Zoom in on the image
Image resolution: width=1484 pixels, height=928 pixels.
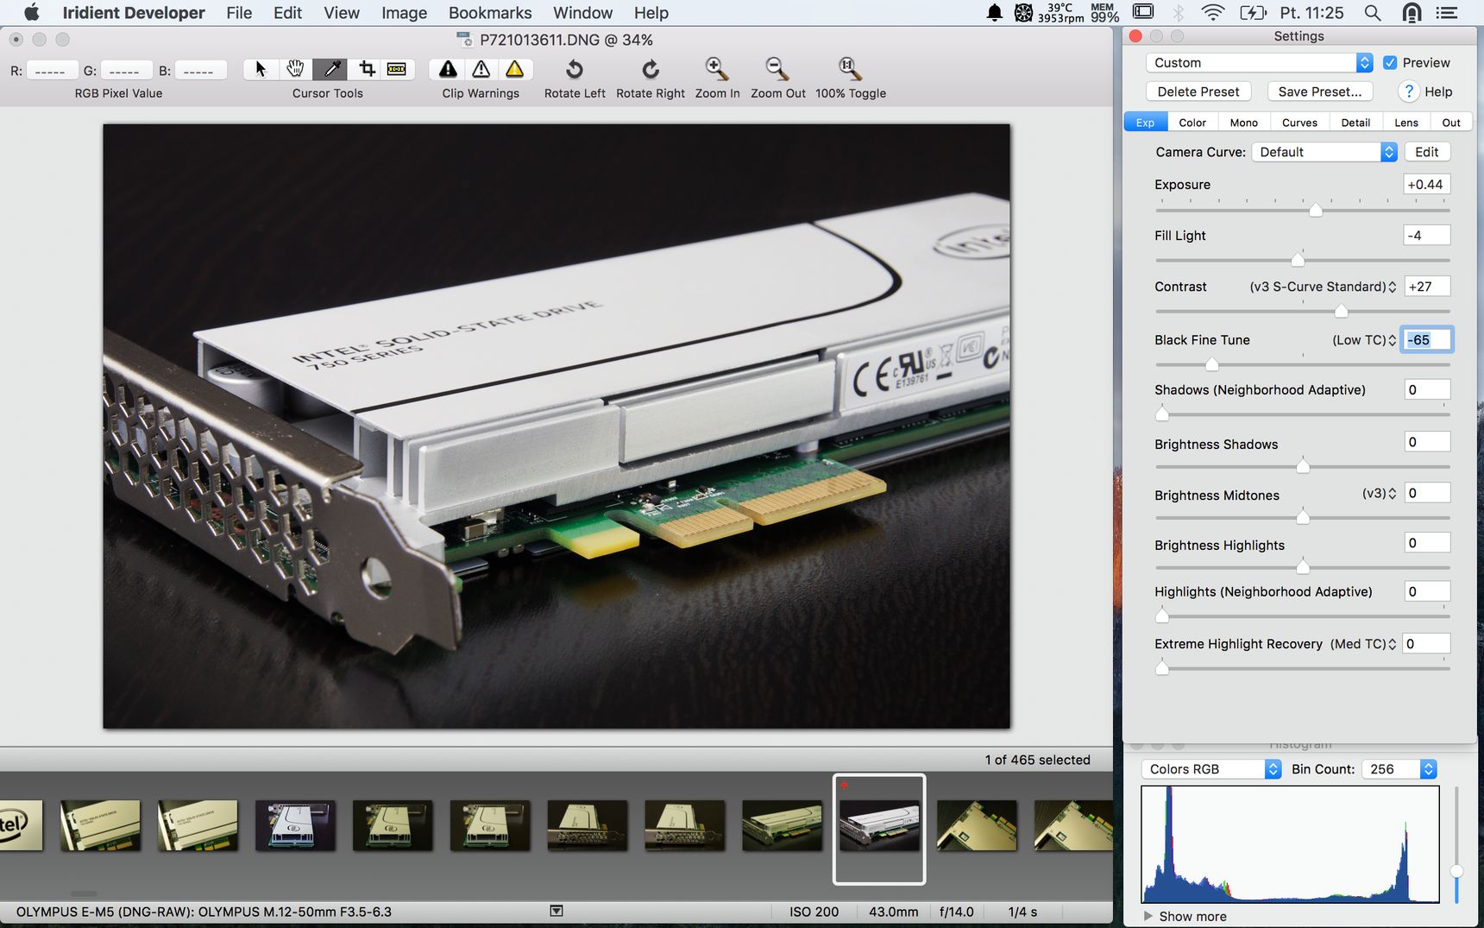(717, 69)
